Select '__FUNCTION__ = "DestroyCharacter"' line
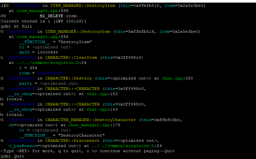The image size is (256, 159). (62, 136)
